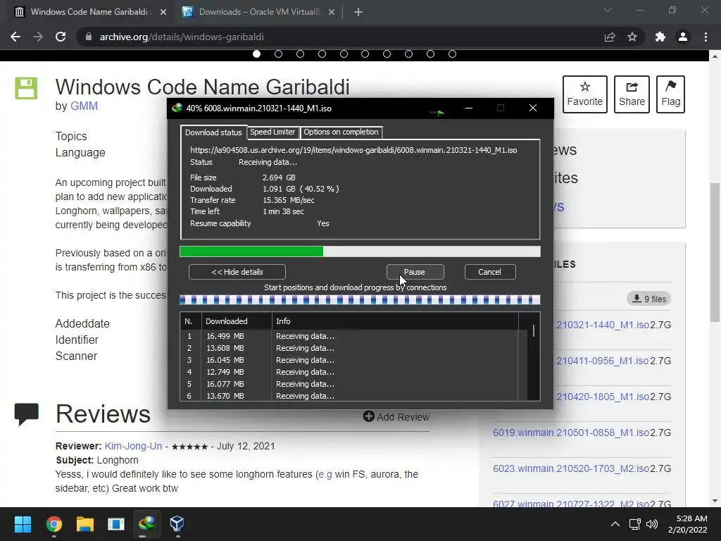Cancel the ISO download
This screenshot has width=721, height=541.
pyautogui.click(x=490, y=272)
